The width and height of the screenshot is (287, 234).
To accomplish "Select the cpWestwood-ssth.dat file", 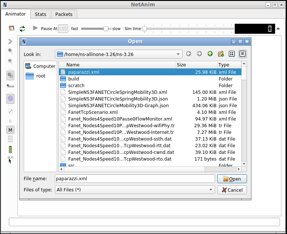I will click(x=150, y=139).
